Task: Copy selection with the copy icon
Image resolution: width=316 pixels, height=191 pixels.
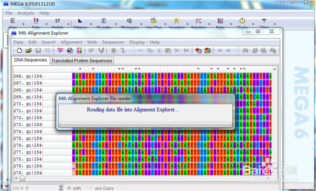Action: point(150,51)
